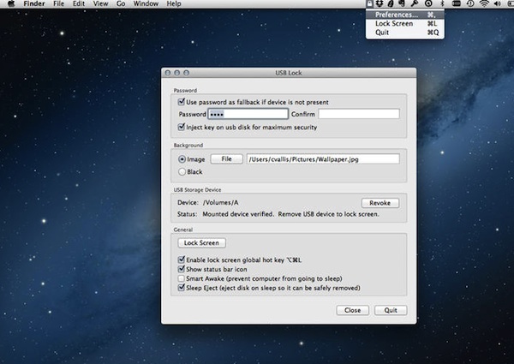514x364 pixels.
Task: Click the USB Lock padlock status icon
Action: click(369, 4)
